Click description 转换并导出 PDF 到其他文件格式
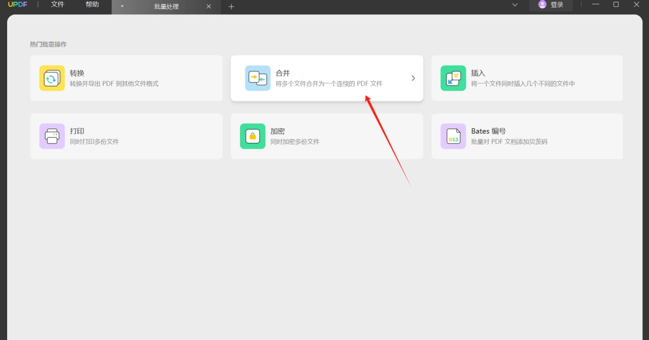The width and height of the screenshot is (649, 340). point(114,84)
